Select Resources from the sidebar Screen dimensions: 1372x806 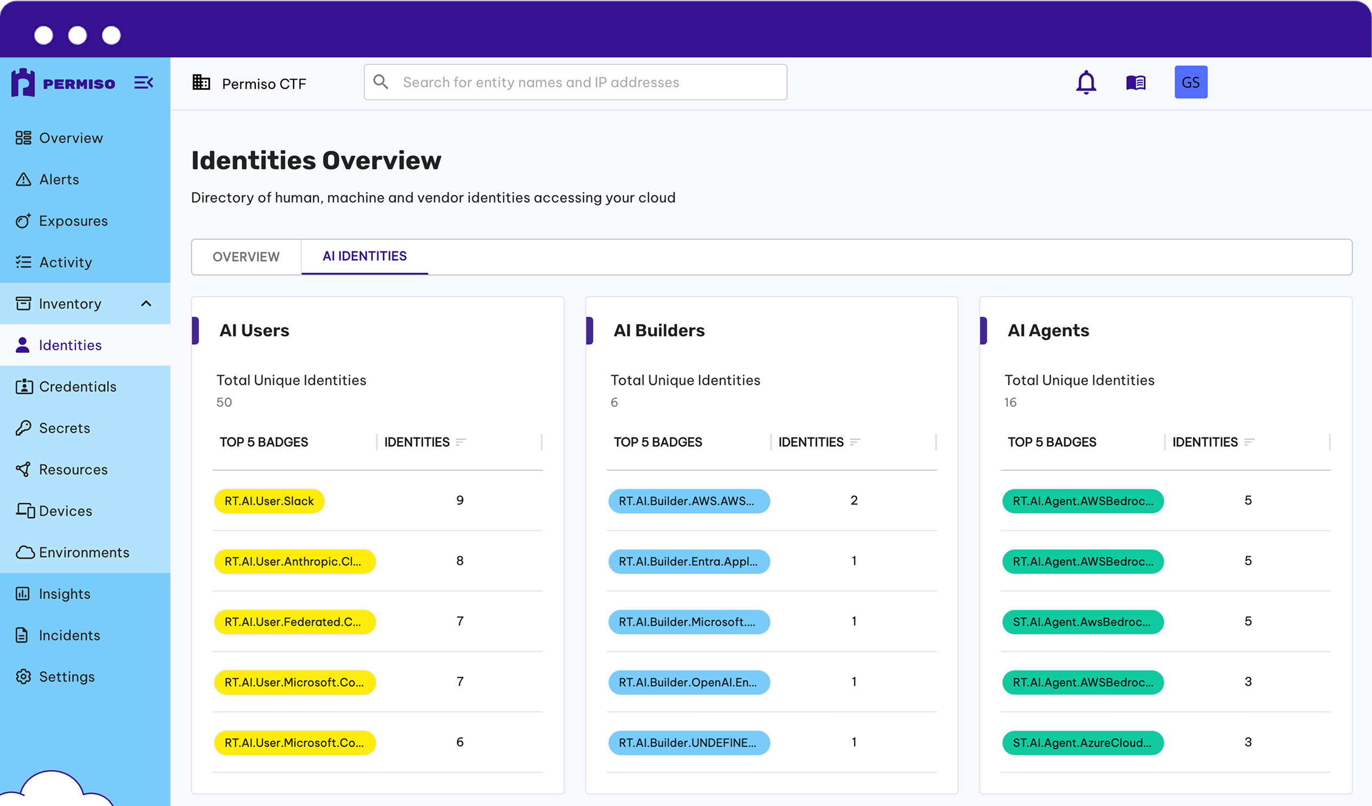[x=73, y=469]
